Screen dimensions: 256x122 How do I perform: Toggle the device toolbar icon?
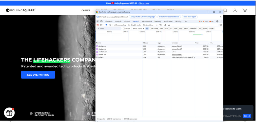[x=101, y=21]
